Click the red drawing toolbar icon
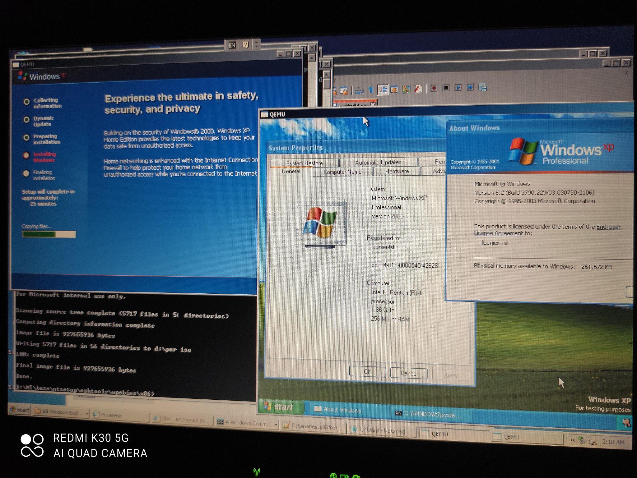637x478 pixels. 418,89
